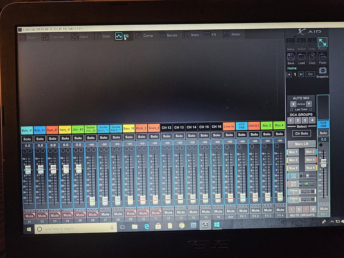Select the Bus 5 layer
Image resolution: width=344 pixels, height=258 pixels.
coord(293,168)
